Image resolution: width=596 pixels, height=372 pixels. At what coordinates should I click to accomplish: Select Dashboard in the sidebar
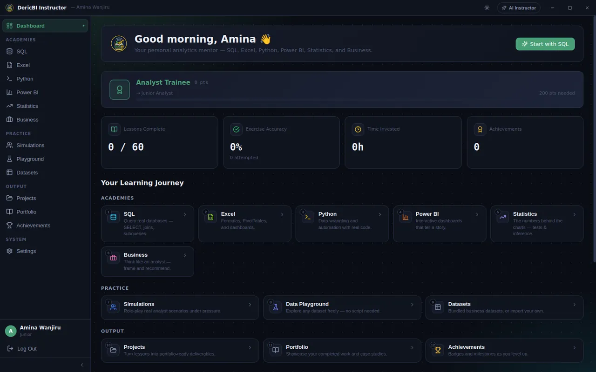coord(45,26)
